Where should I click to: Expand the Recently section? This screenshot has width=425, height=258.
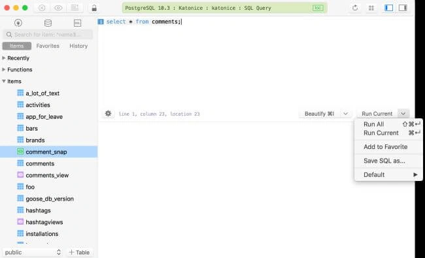click(x=4, y=58)
